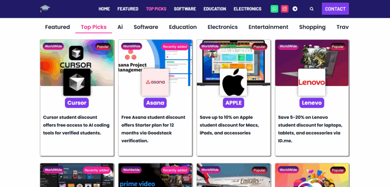Screen dimensions: 390x187
Task: Click the Asana logo tile
Action: (x=155, y=82)
